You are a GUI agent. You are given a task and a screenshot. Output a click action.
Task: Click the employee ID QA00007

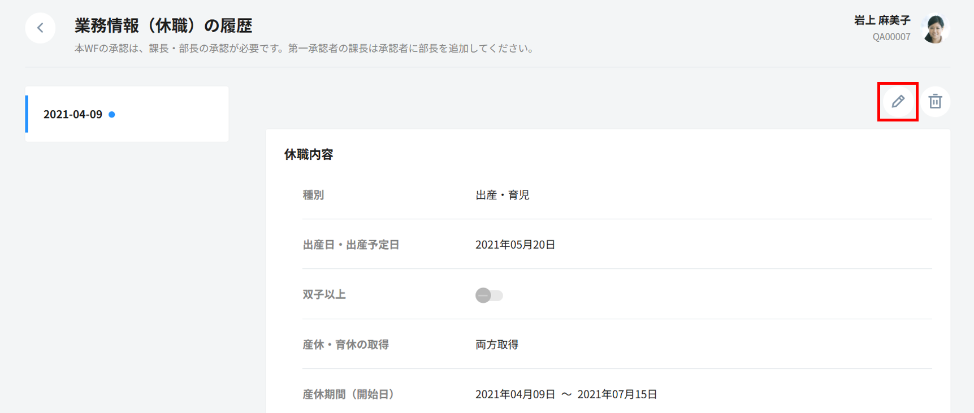pos(891,37)
